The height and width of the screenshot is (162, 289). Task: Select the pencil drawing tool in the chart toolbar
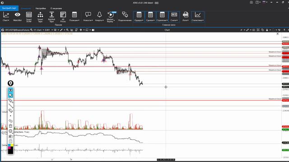61,30
